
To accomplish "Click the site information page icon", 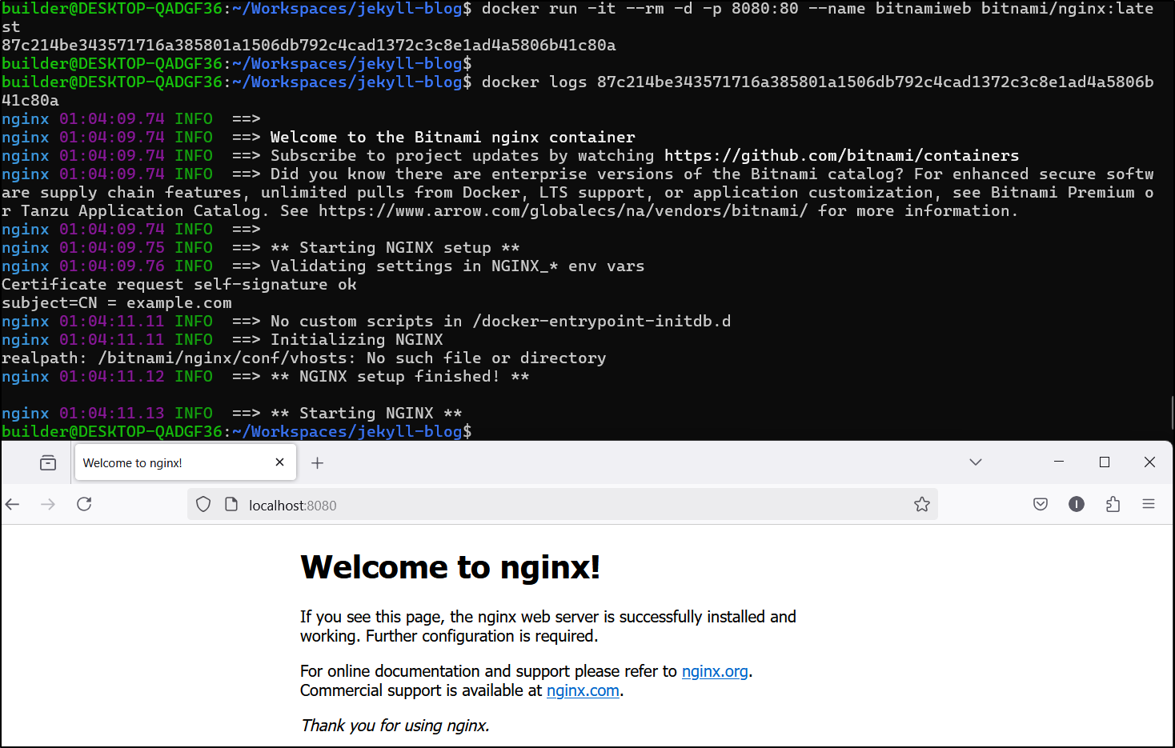I will (x=231, y=505).
